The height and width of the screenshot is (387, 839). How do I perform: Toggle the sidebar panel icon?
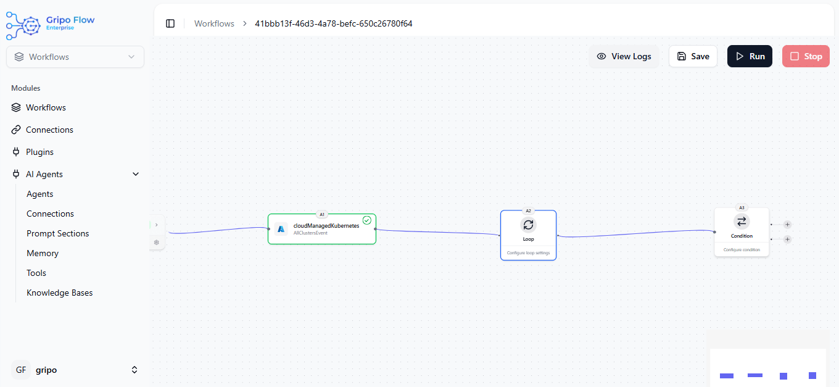coord(170,23)
